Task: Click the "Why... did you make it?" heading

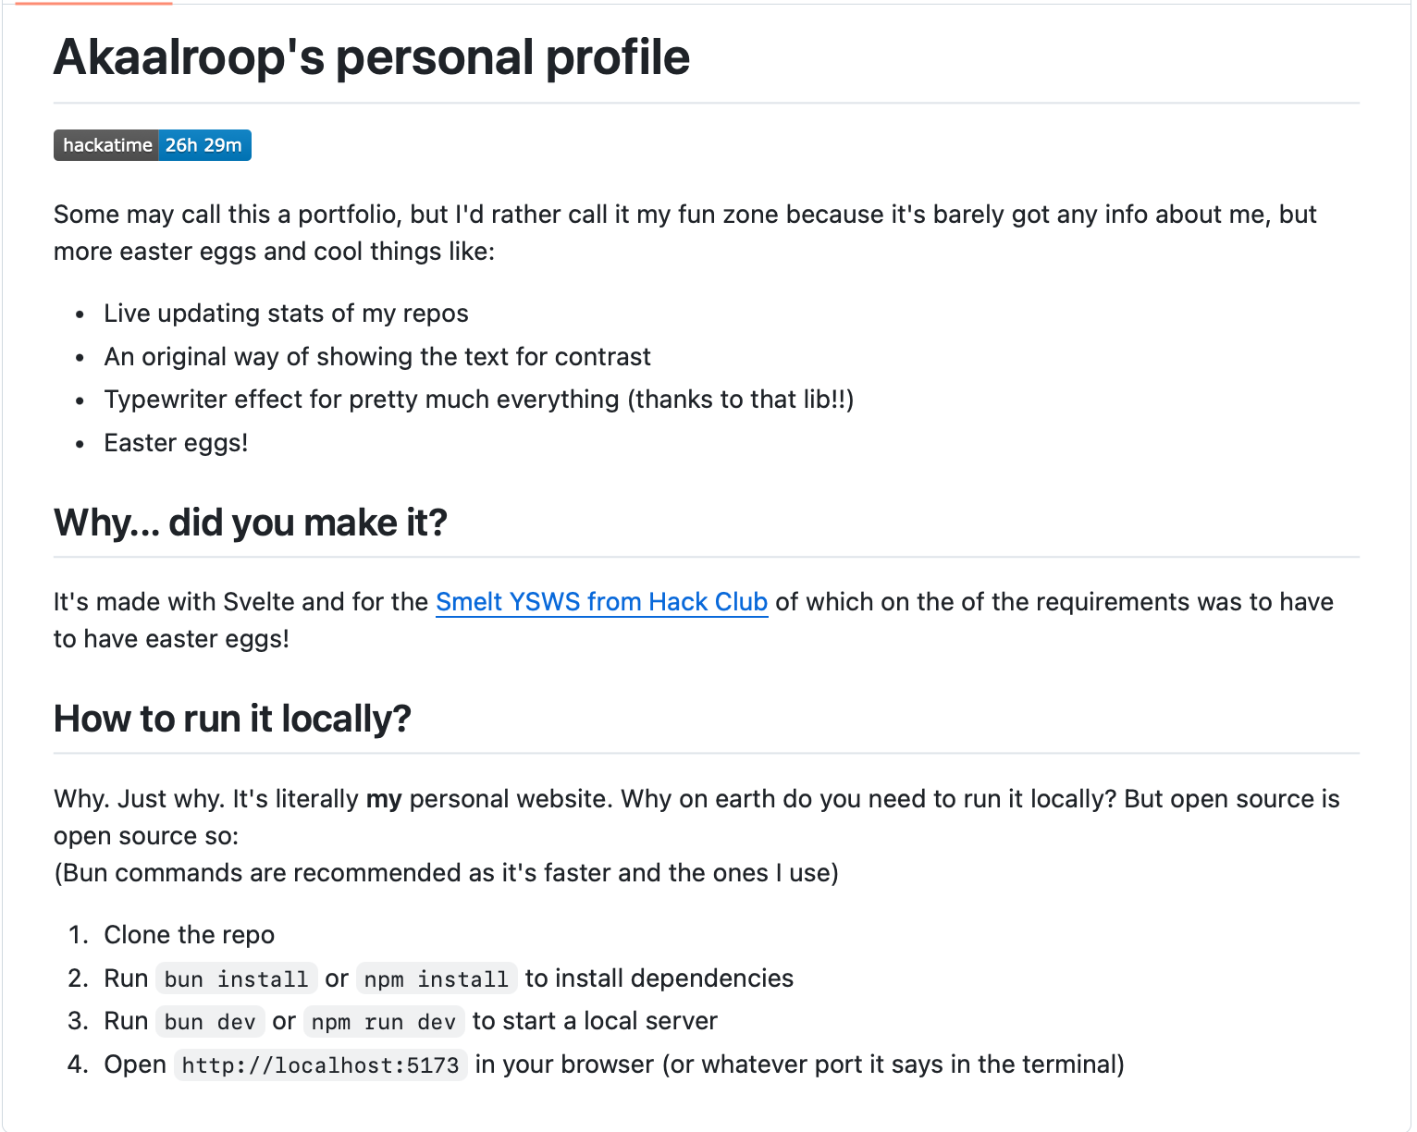Action: (x=250, y=523)
